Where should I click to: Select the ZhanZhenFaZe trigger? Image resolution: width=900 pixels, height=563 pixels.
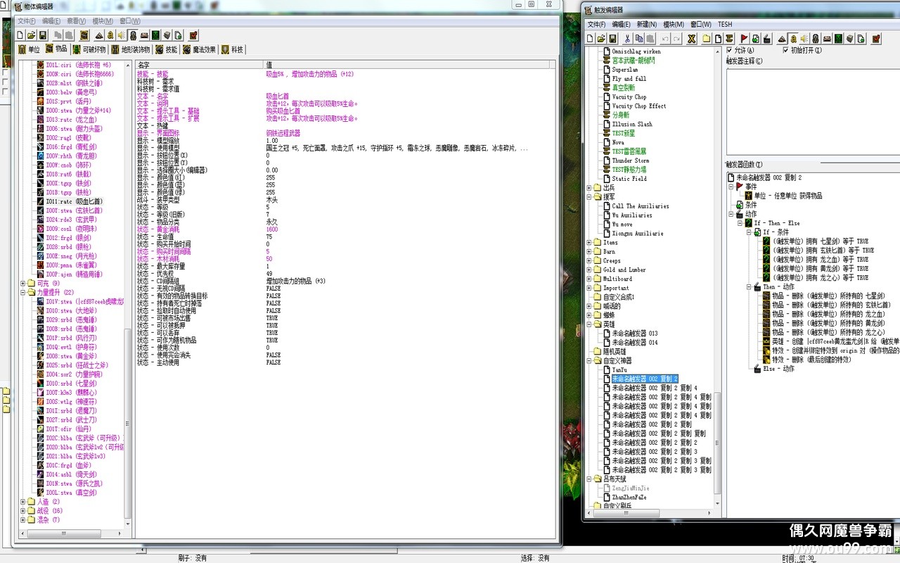(x=629, y=497)
